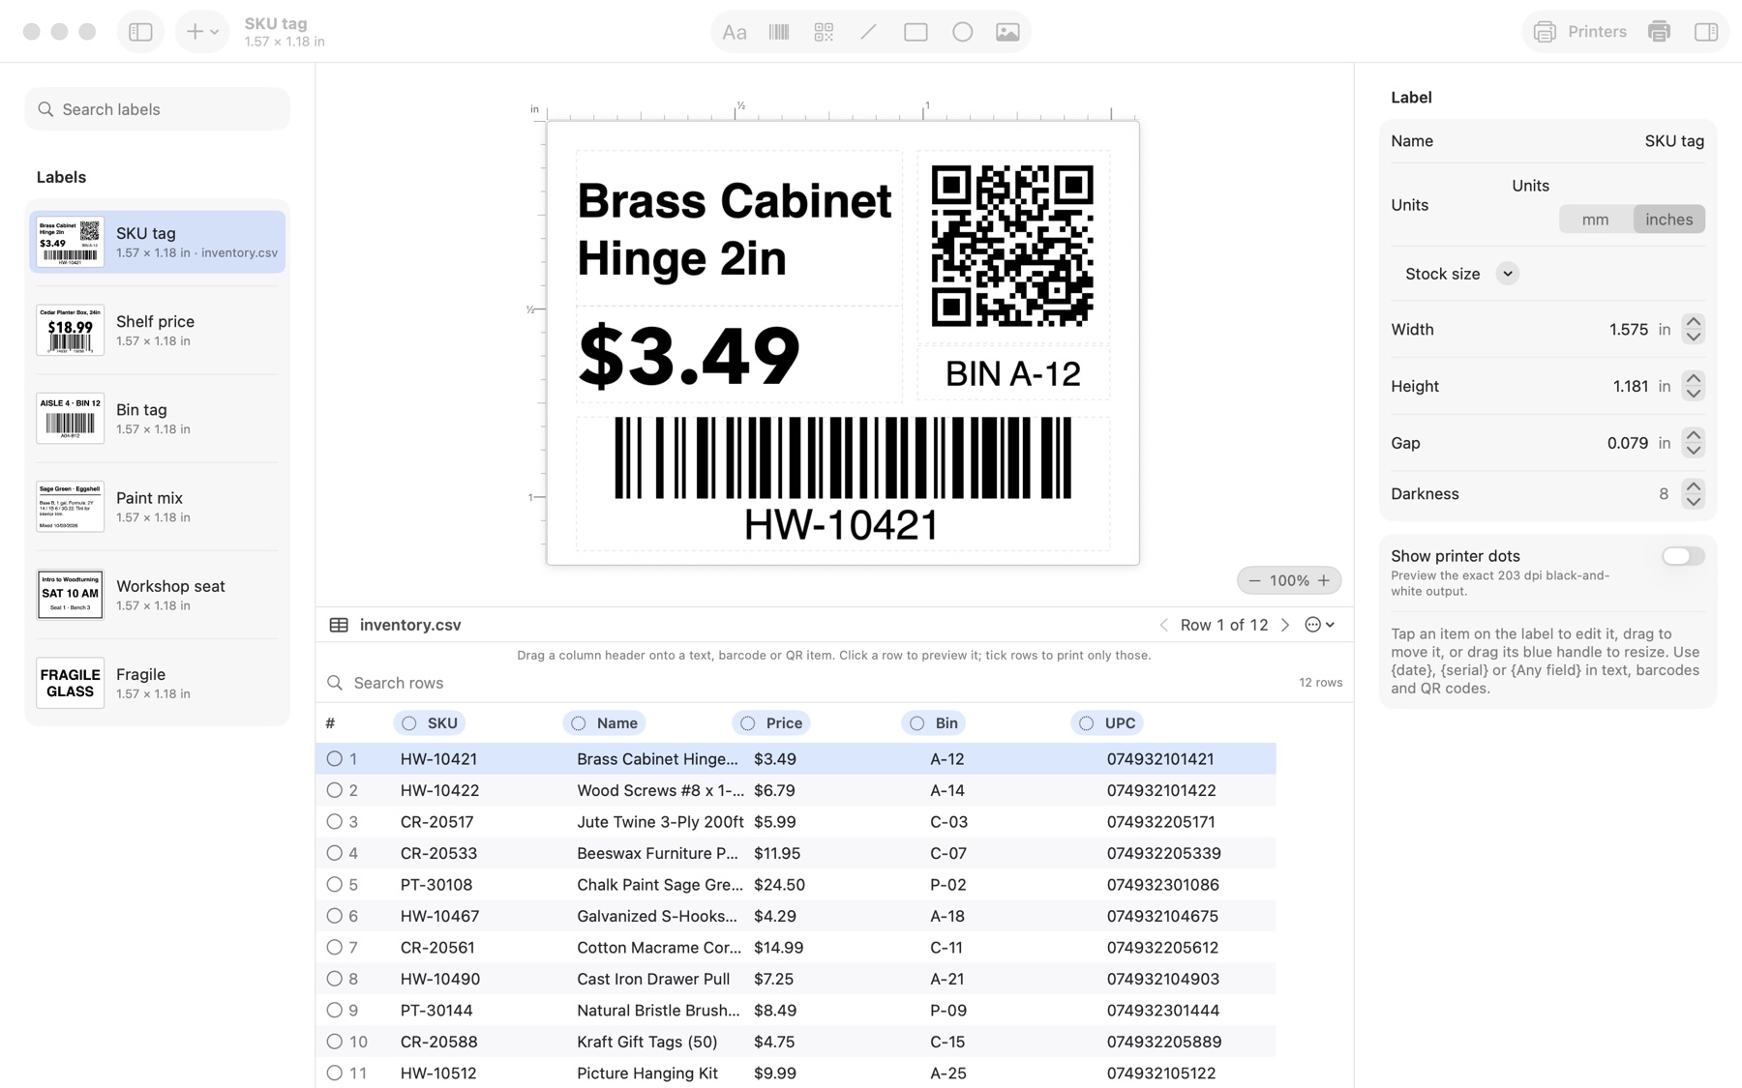Open the add new label plus menu
This screenshot has height=1088, width=1742.
pos(202,32)
